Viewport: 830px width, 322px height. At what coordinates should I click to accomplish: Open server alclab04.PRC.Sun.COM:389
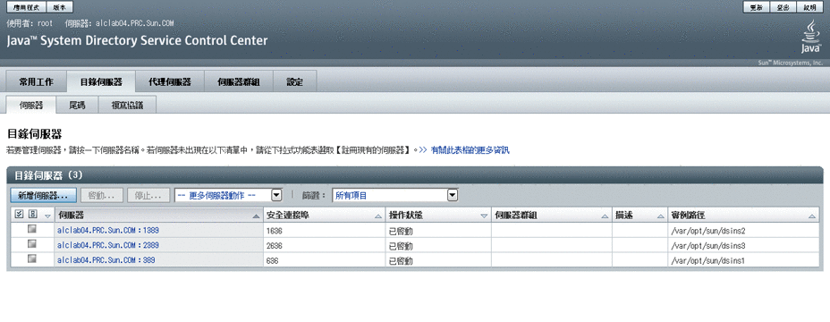(106, 260)
